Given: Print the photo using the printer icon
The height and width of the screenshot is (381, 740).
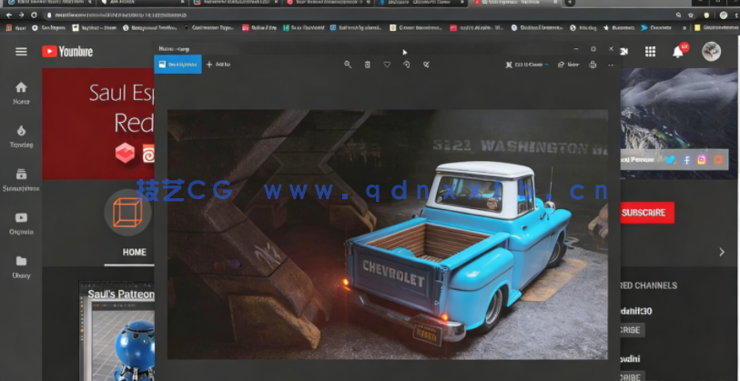Looking at the screenshot, I should click(x=593, y=65).
